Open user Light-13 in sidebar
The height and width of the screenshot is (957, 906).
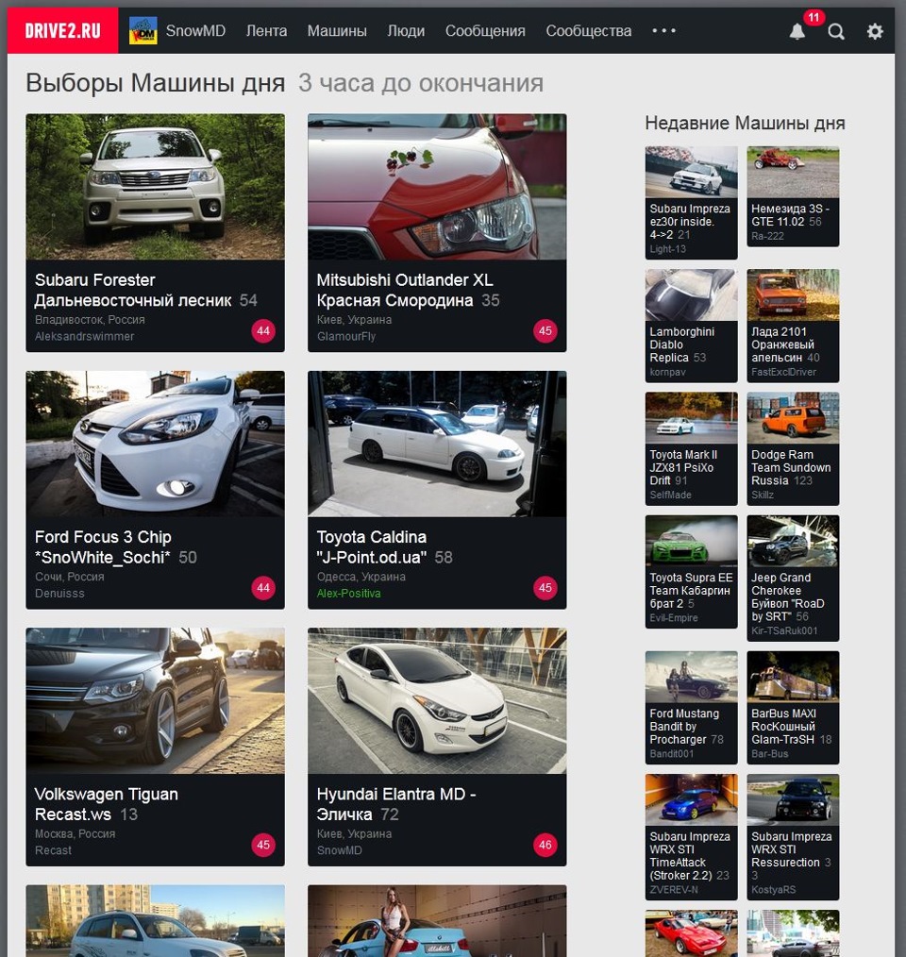point(668,249)
